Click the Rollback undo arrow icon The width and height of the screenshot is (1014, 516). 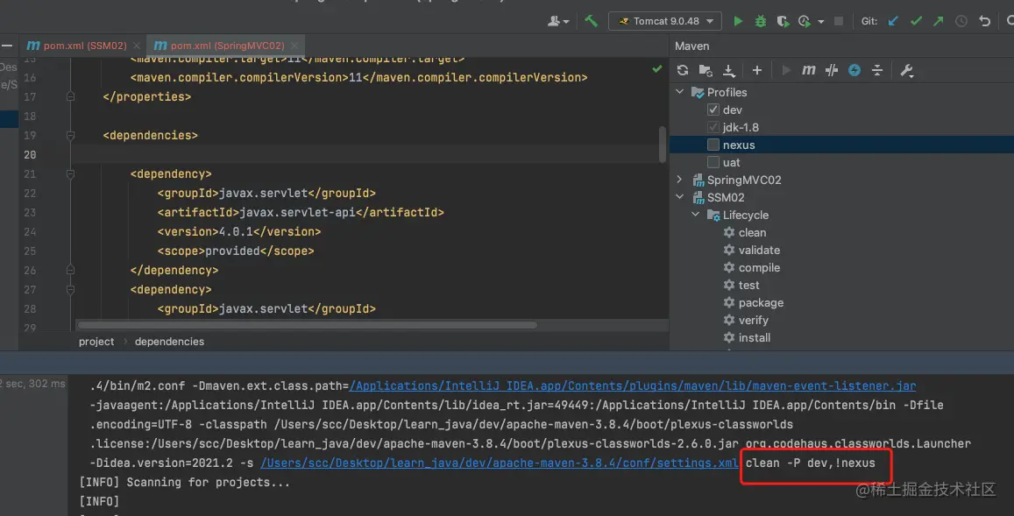(984, 21)
